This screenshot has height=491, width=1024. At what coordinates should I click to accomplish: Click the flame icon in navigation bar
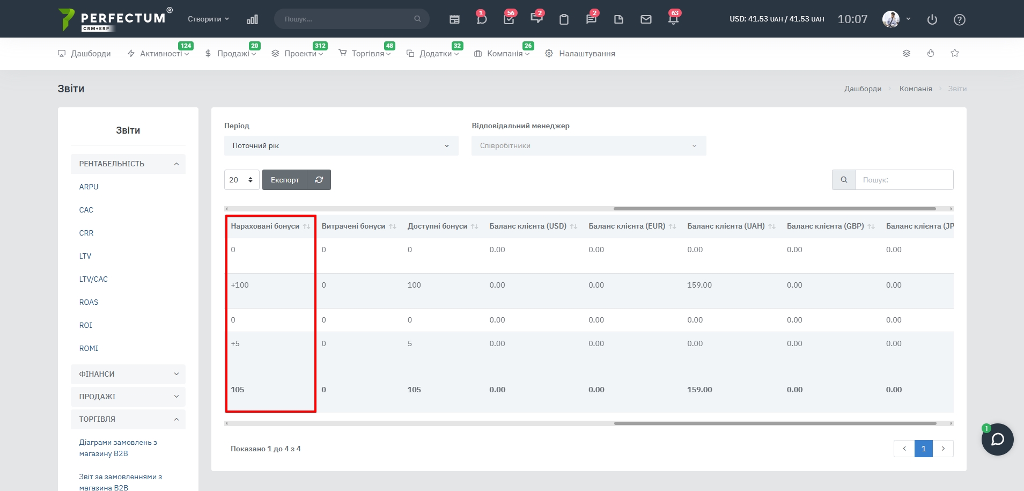(x=931, y=53)
